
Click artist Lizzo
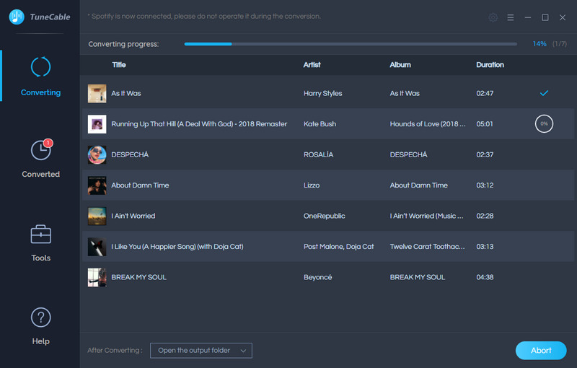click(x=312, y=185)
